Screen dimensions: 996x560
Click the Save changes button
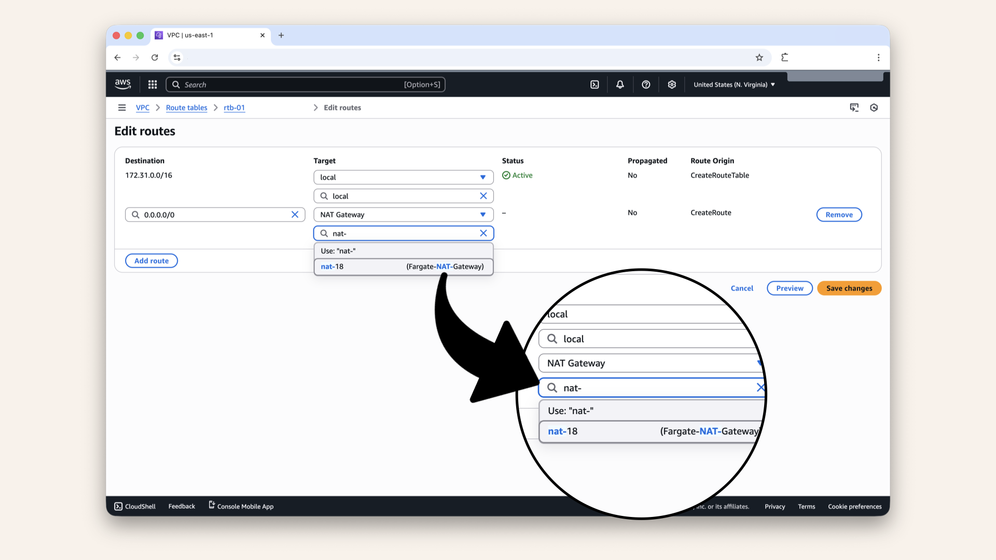[849, 288]
